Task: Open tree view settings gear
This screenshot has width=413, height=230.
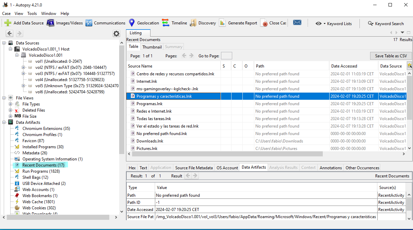Action: (x=116, y=34)
